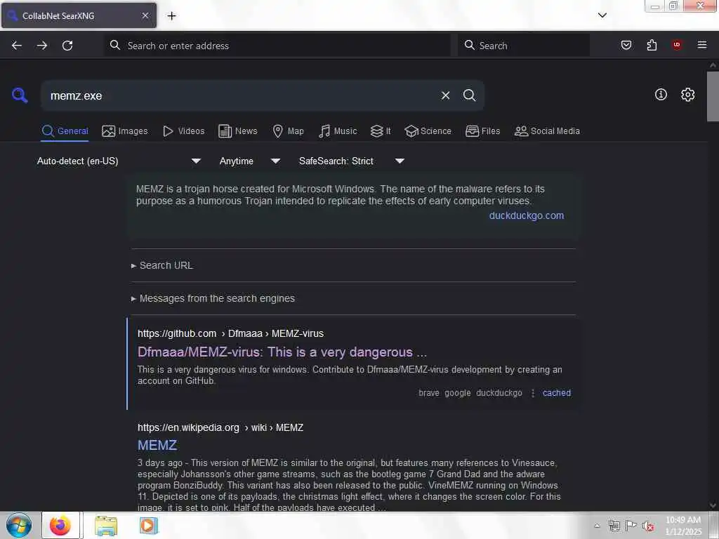Screen dimensions: 719x539
Task: Focus the browser address bar
Action: coord(277,46)
